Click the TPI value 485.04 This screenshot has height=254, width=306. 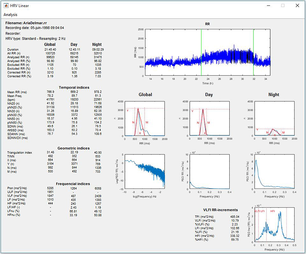coord(235,217)
